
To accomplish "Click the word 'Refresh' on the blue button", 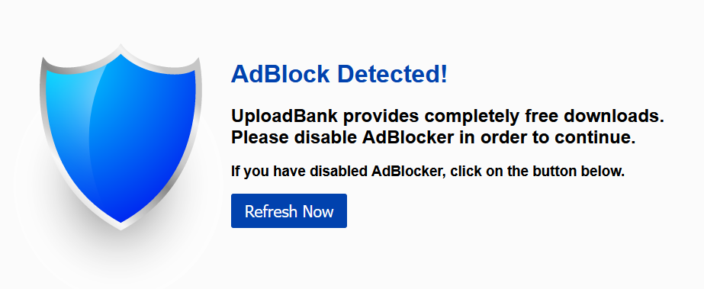I will 271,211.
